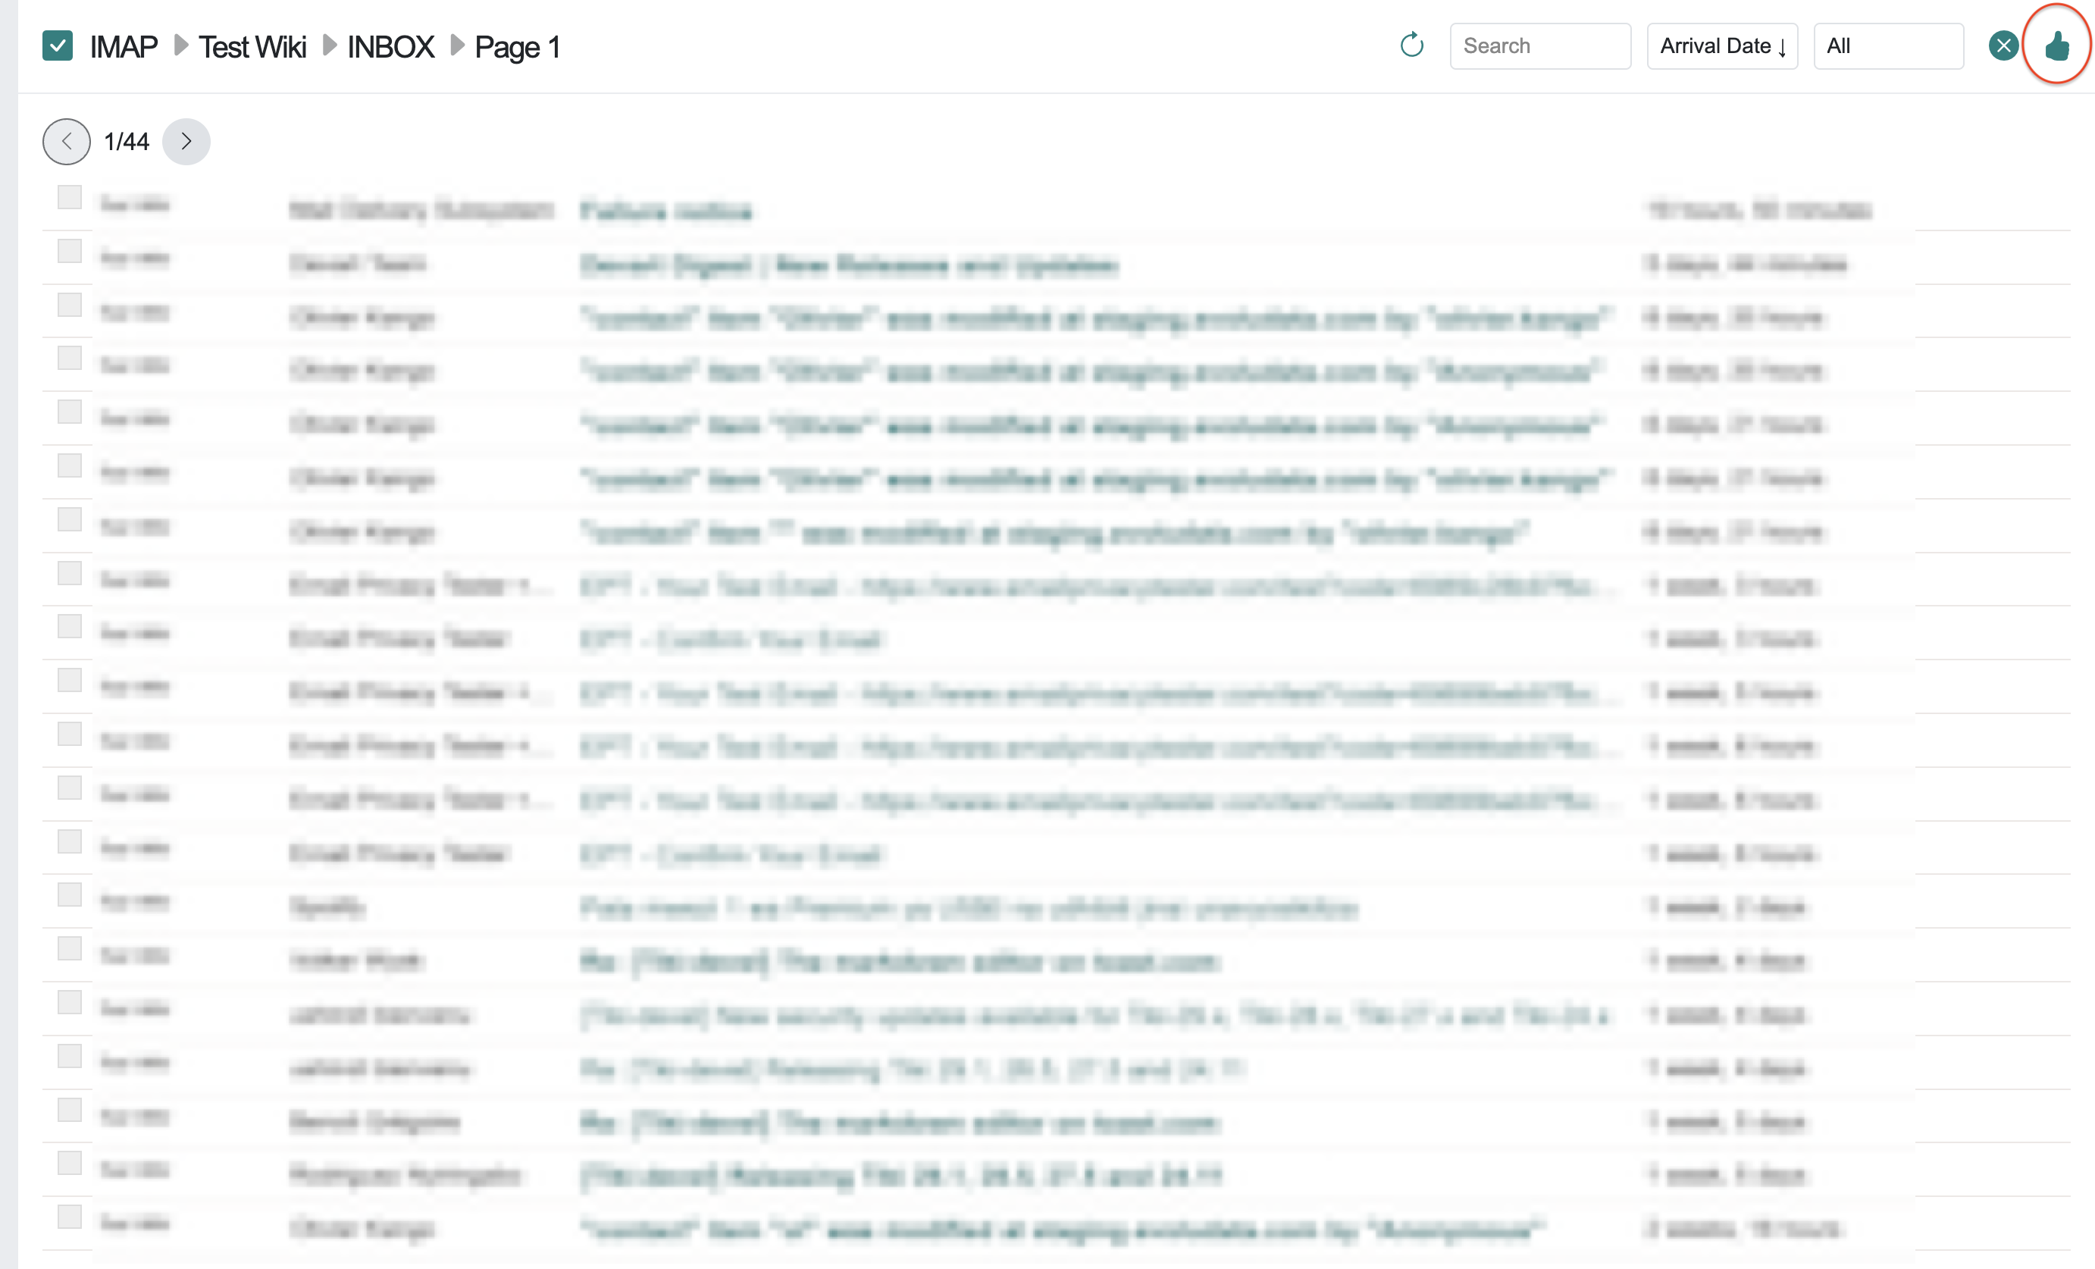
Task: Check the first message row checkbox
Action: [x=70, y=197]
